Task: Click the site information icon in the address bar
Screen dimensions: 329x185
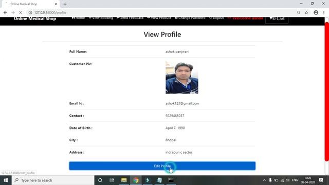Action: [x=30, y=12]
